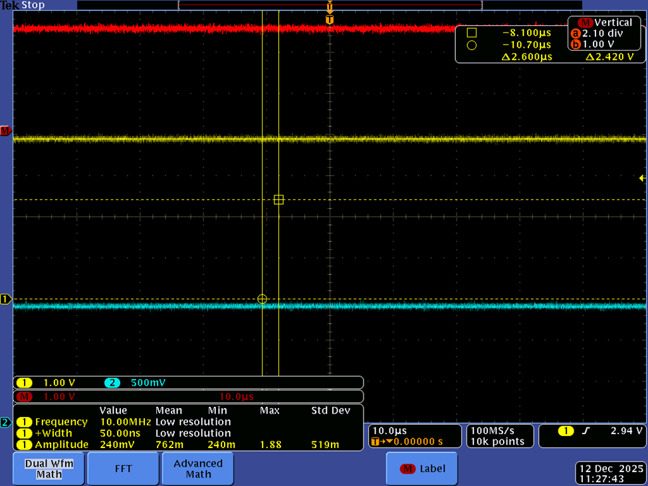Select the Dual Wfm Math menu button
Image resolution: width=648 pixels, height=486 pixels.
[x=49, y=469]
